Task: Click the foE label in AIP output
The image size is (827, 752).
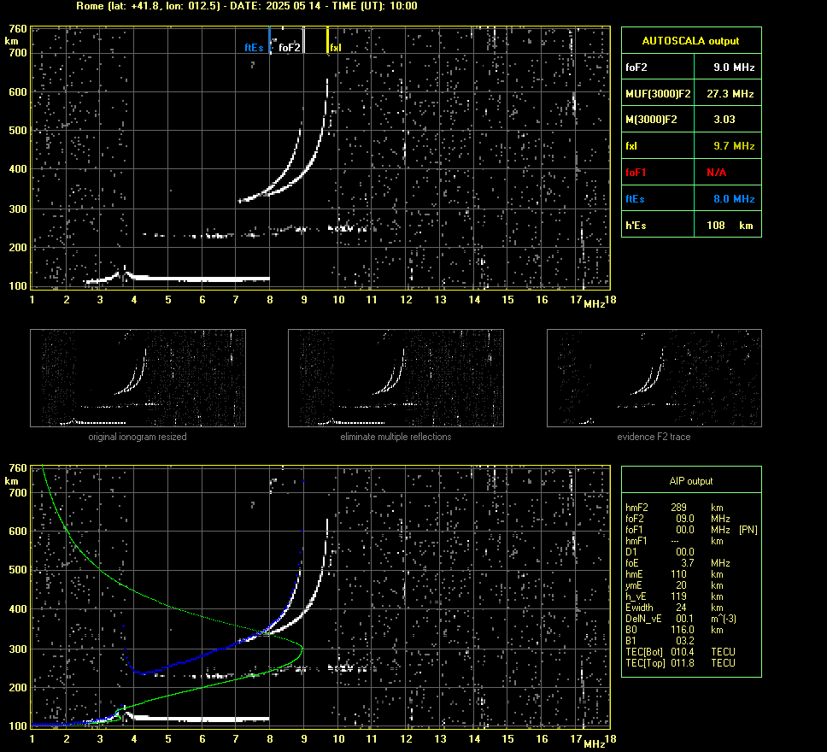Action: click(x=632, y=563)
